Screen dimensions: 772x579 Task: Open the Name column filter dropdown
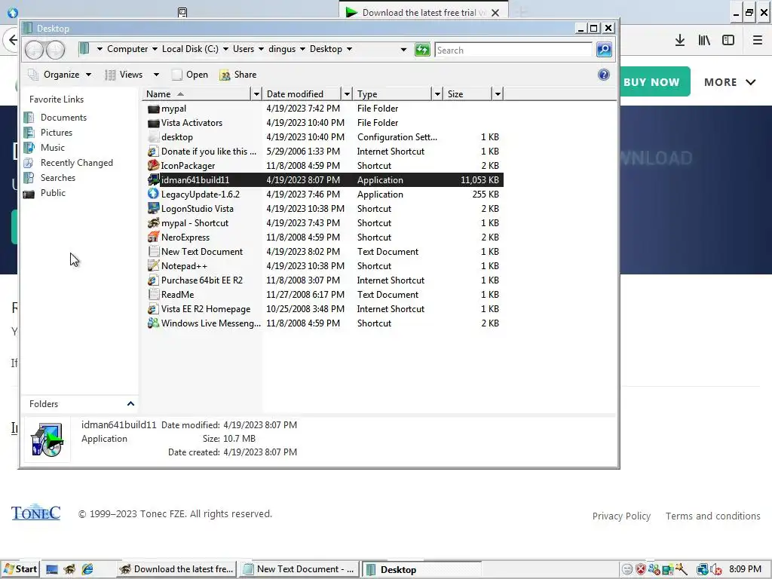coord(256,94)
